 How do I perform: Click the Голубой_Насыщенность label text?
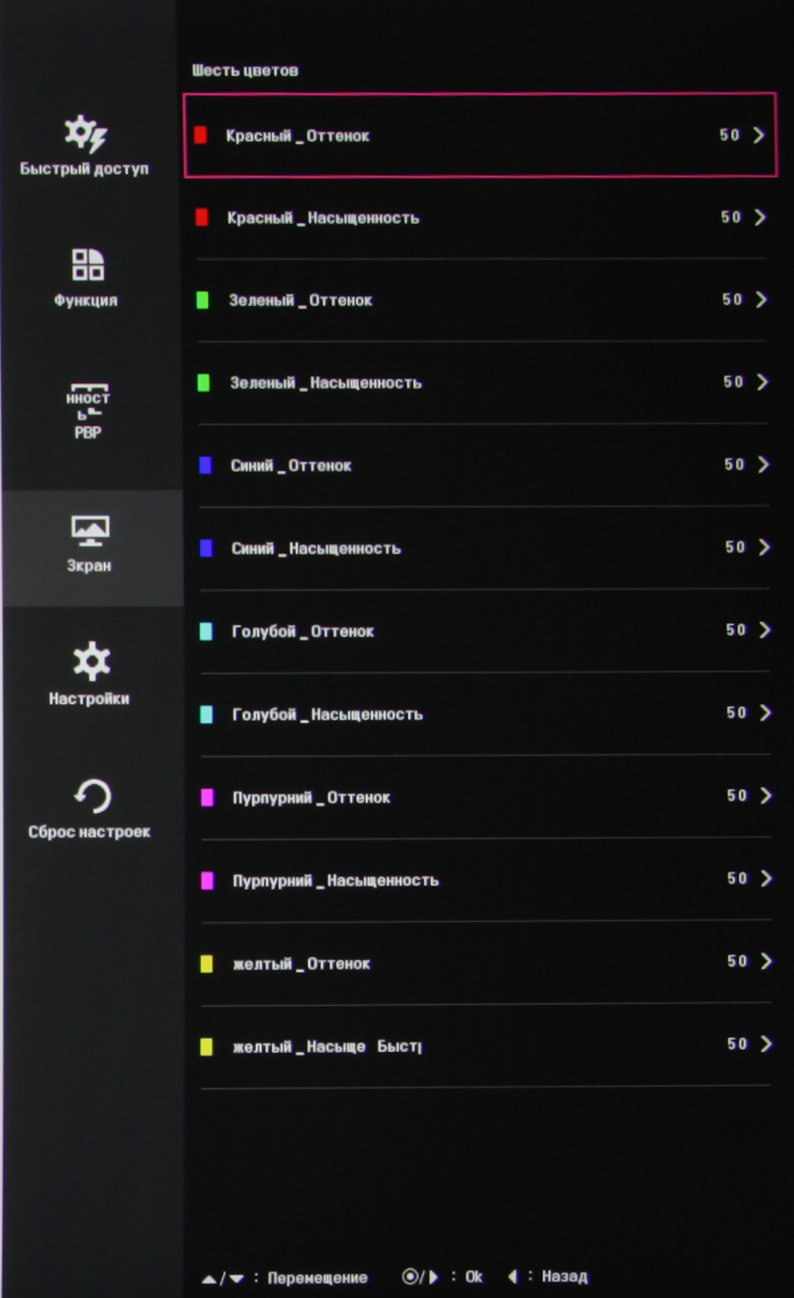pos(327,714)
